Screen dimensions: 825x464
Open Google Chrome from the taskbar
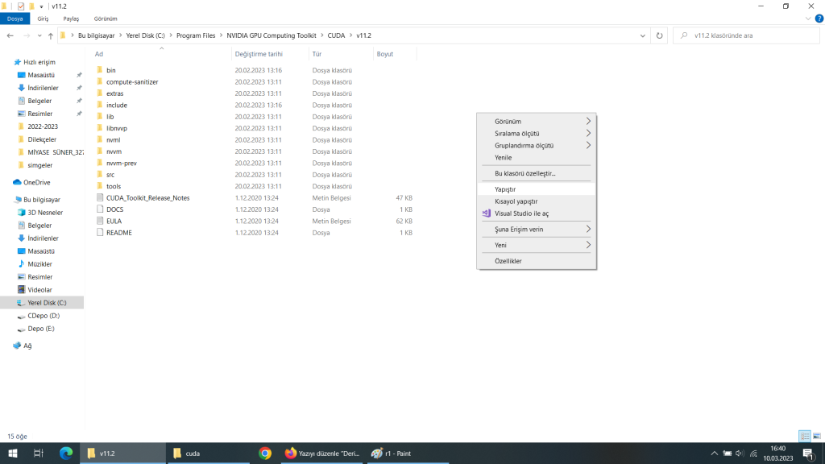pos(265,454)
